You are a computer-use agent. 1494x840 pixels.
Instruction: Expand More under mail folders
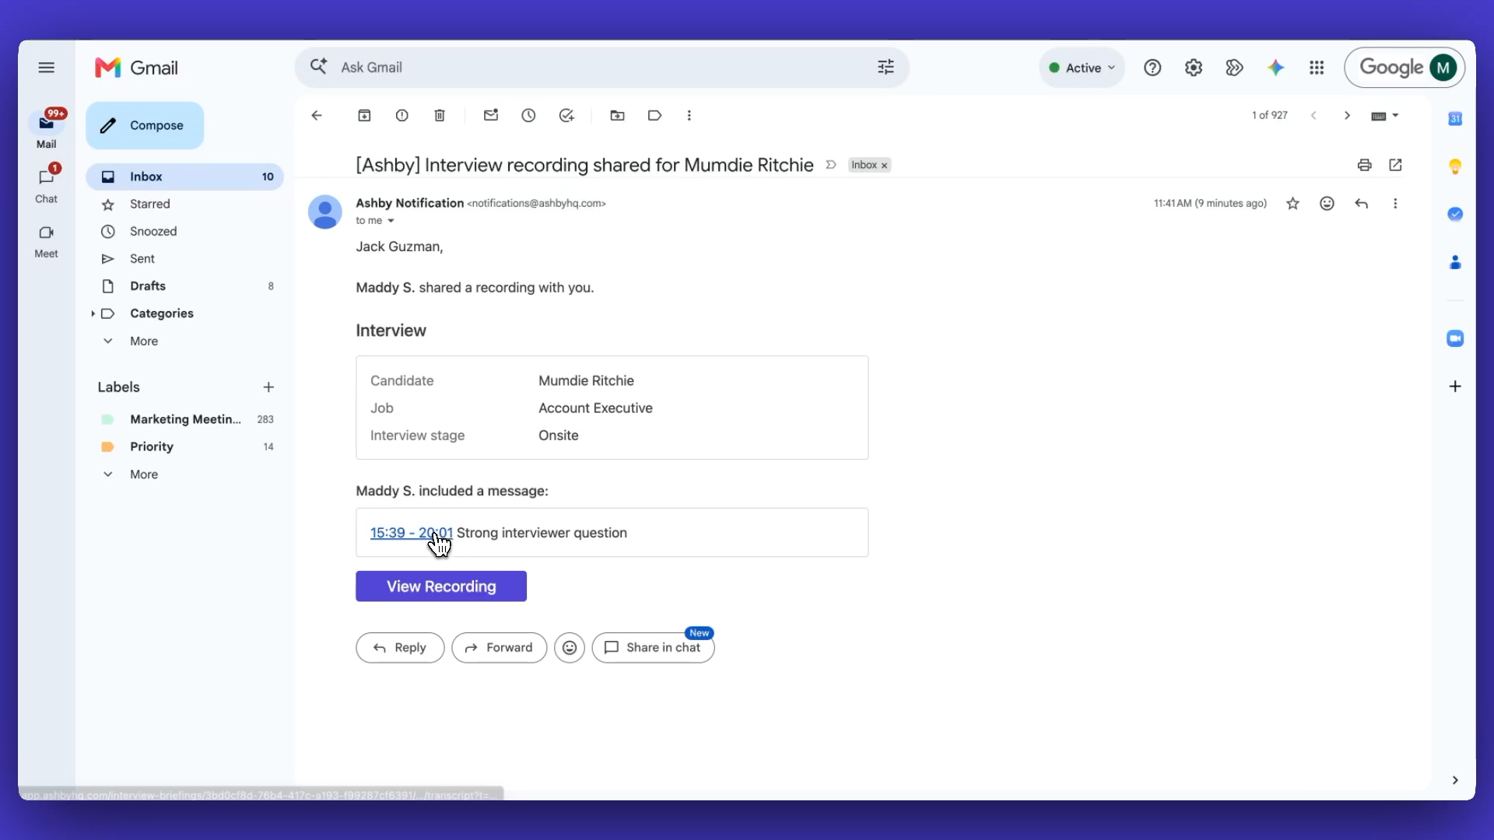tap(144, 341)
